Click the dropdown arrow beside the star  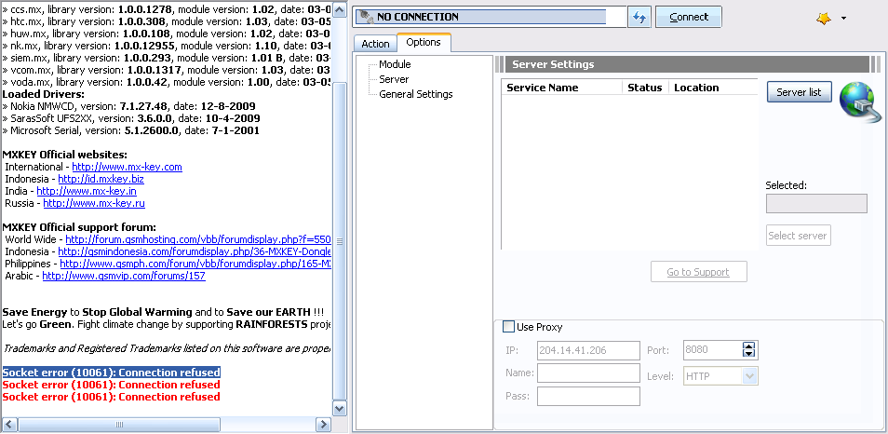coord(843,18)
